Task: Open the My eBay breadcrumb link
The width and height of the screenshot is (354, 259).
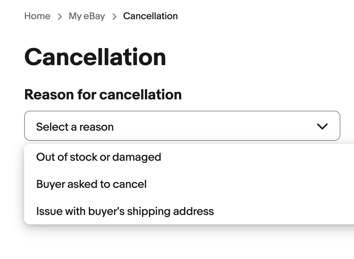Action: (x=87, y=16)
